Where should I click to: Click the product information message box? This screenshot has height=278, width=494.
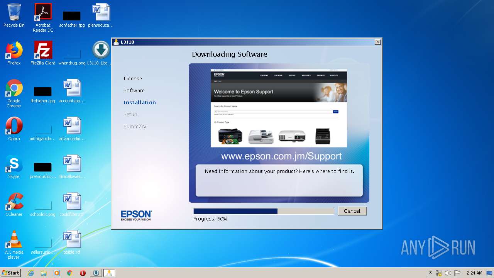[279, 180]
